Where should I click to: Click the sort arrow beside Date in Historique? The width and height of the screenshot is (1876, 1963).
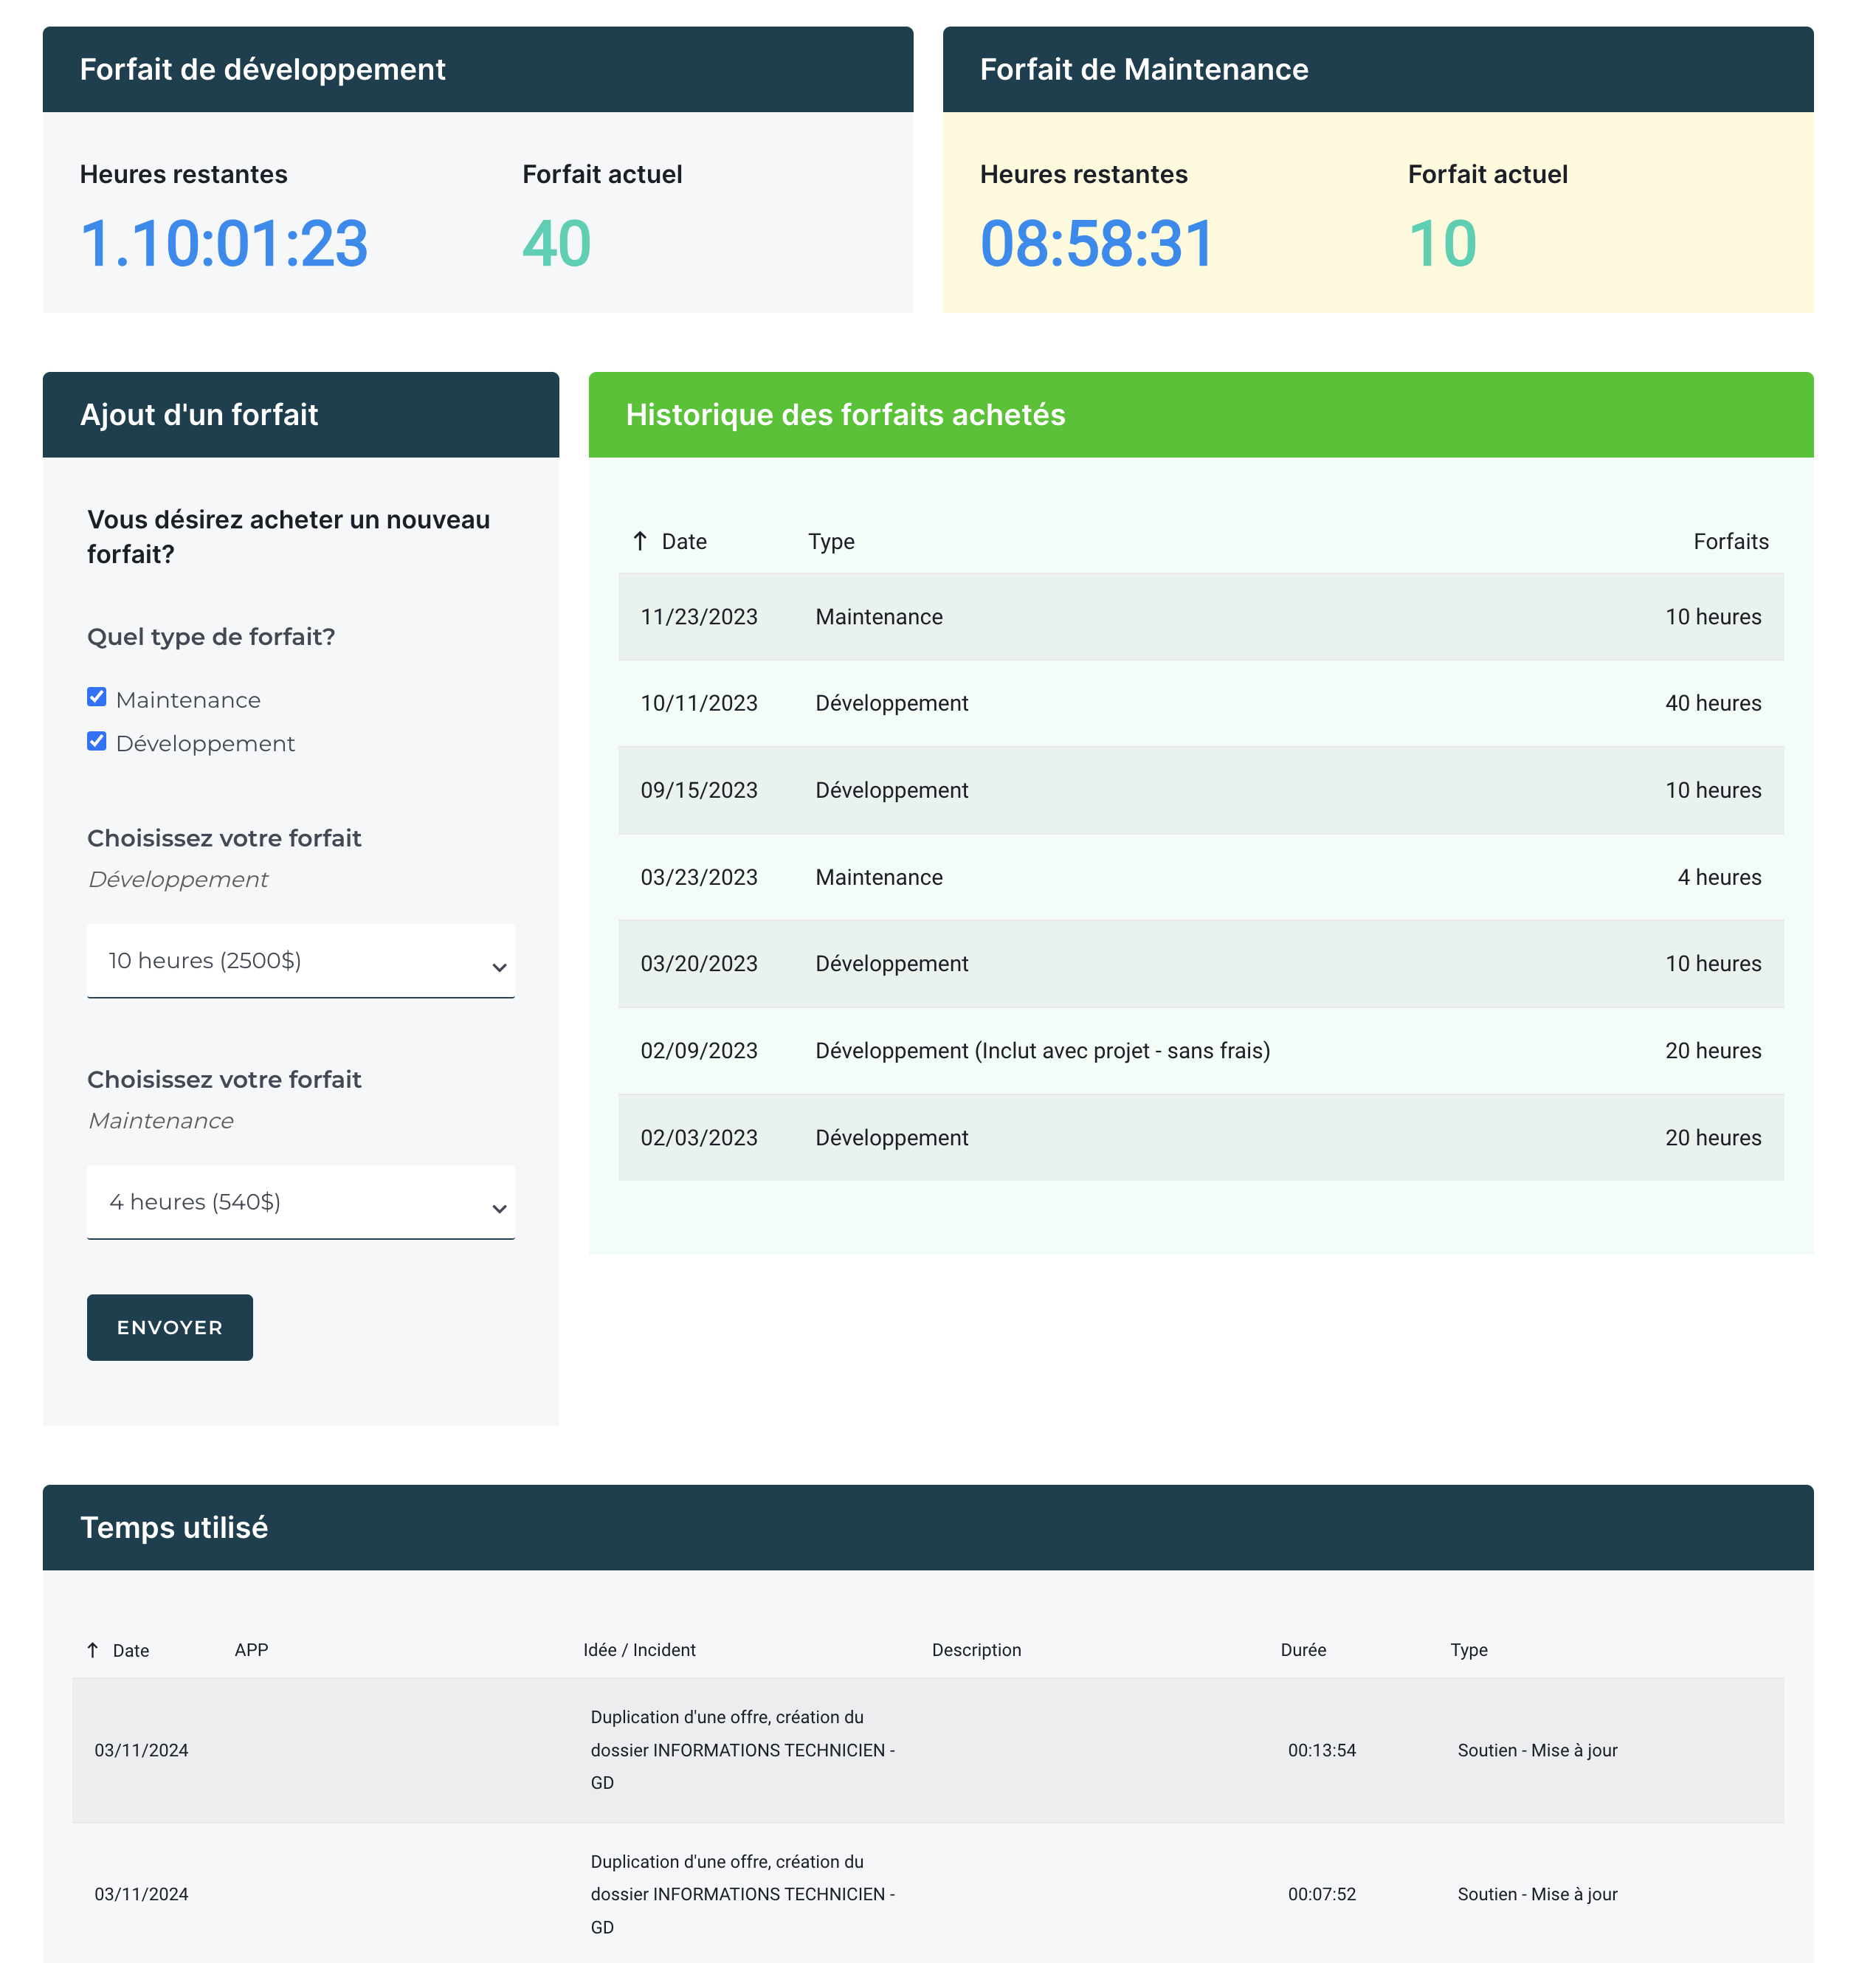640,541
